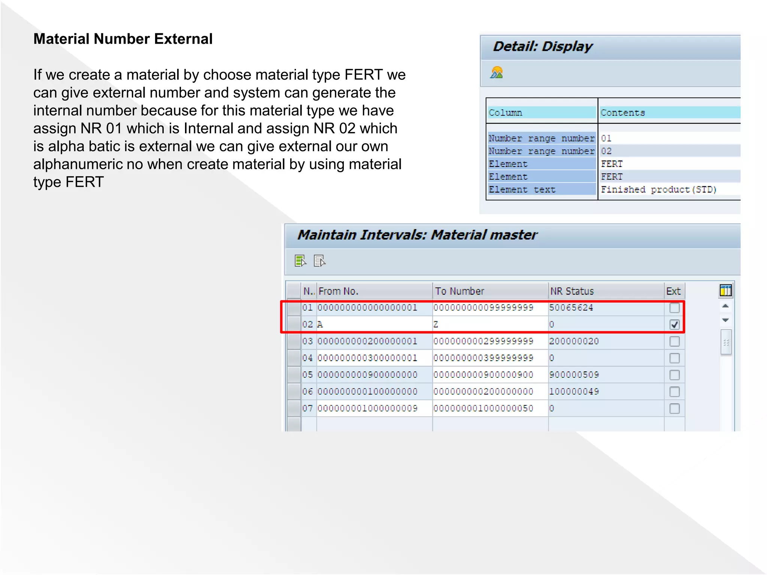The height and width of the screenshot is (575, 767).
Task: Select row 01 using its row selector
Action: point(294,308)
